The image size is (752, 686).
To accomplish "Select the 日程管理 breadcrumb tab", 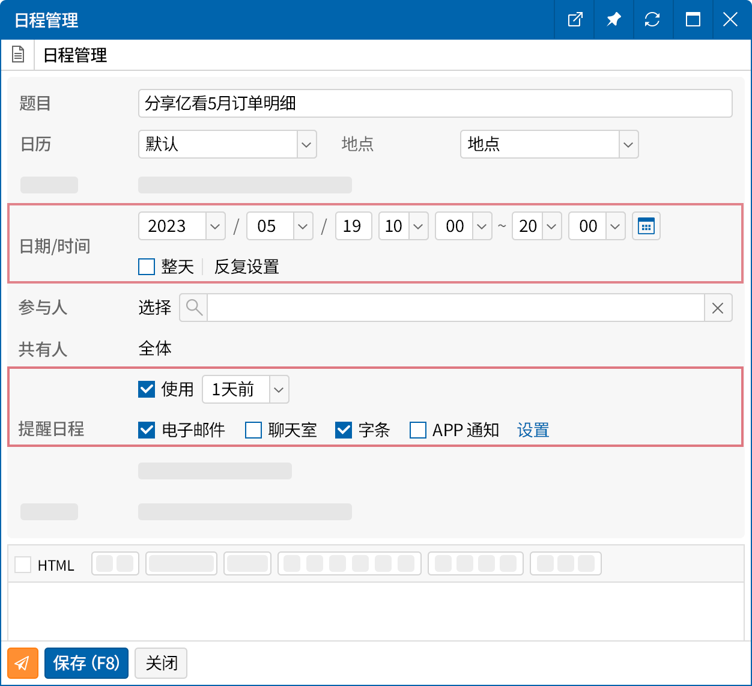I will 73,55.
